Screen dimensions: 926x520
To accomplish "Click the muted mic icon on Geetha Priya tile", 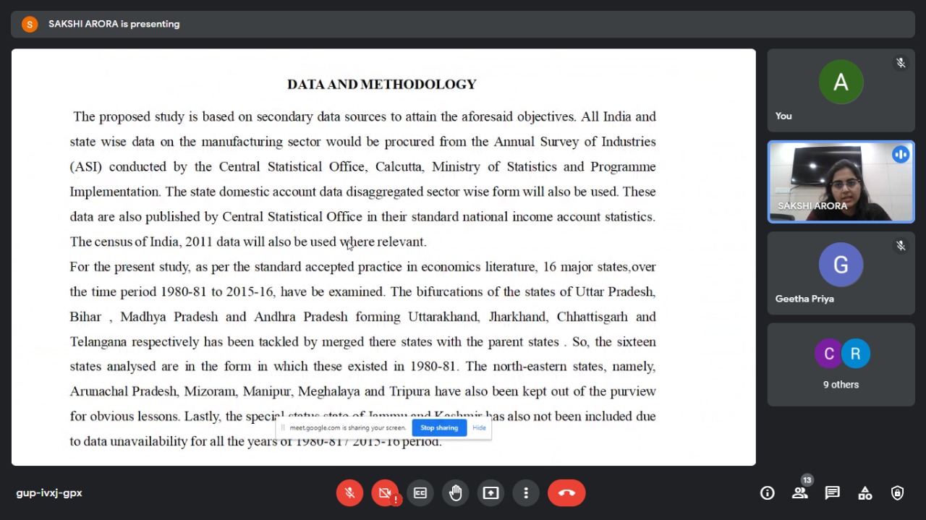I will click(901, 246).
